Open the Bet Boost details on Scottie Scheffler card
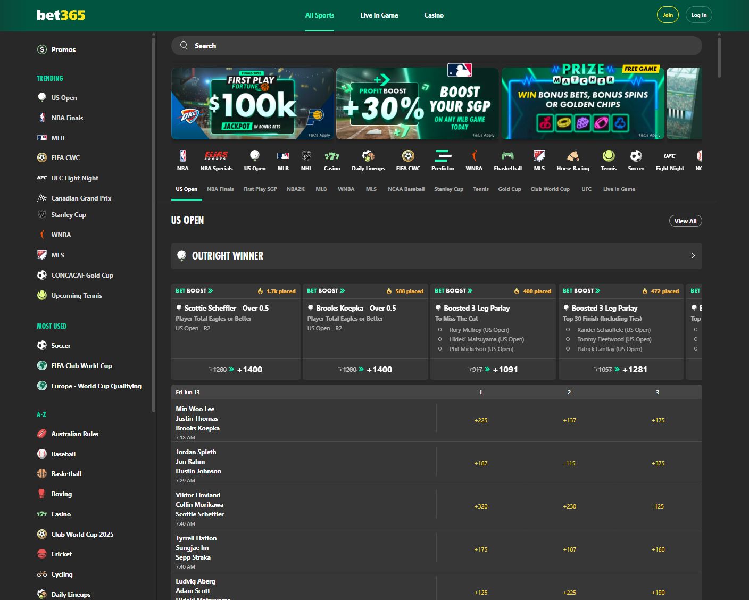Image resolution: width=749 pixels, height=600 pixels. 195,290
